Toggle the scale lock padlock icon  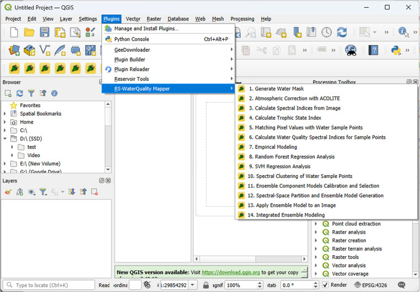(206, 285)
